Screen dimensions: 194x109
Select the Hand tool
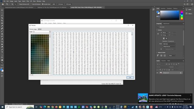tap(2, 60)
